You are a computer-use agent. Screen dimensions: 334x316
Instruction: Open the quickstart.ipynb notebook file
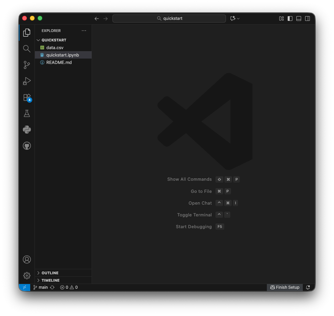pyautogui.click(x=62, y=55)
